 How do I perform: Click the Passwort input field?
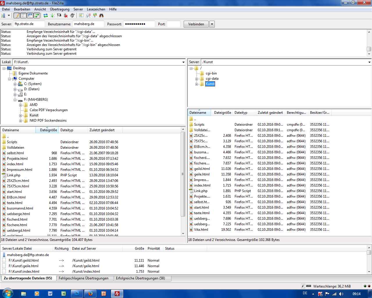[139, 24]
